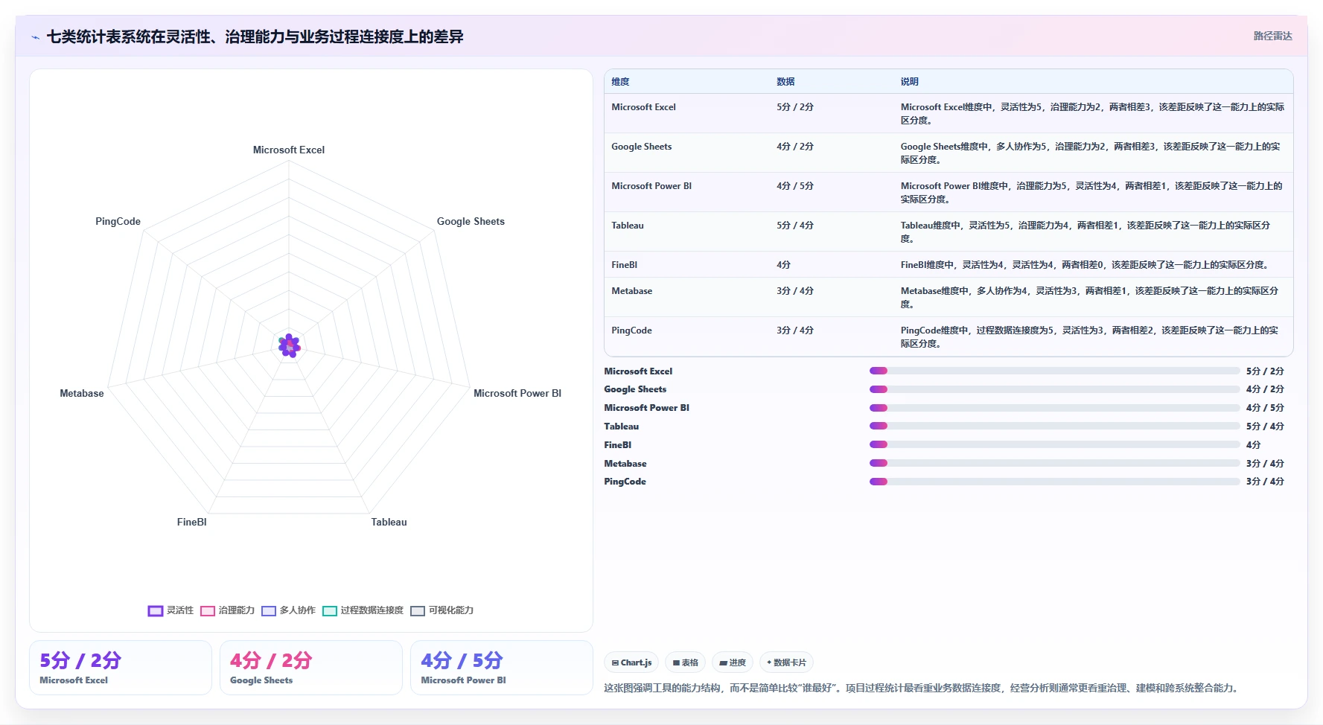The image size is (1323, 725).
Task: Toggle the 治理能力 legend series
Action: click(228, 610)
